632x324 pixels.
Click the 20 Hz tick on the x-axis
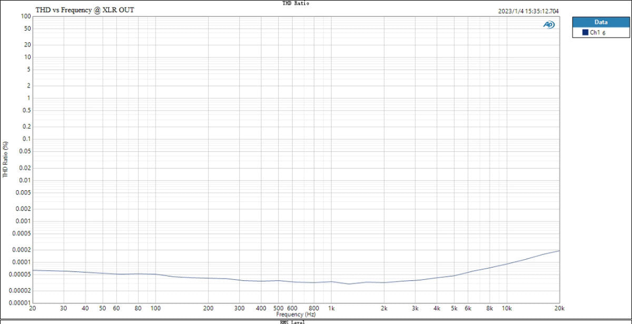32,308
